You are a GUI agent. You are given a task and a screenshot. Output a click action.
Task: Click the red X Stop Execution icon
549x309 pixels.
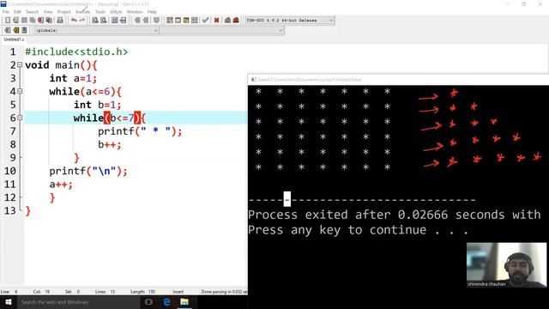217,21
